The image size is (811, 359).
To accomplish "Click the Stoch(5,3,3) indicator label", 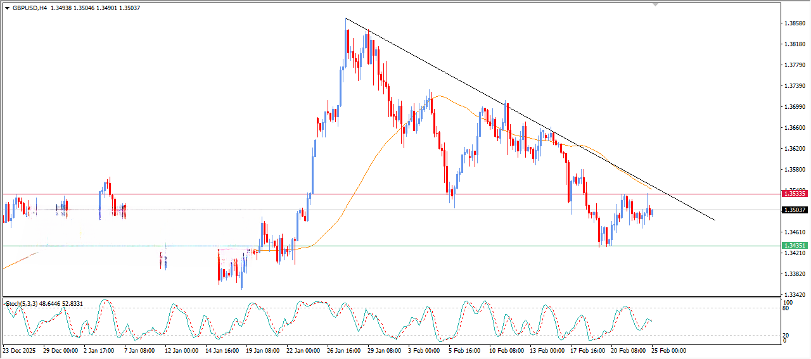I will click(x=22, y=304).
